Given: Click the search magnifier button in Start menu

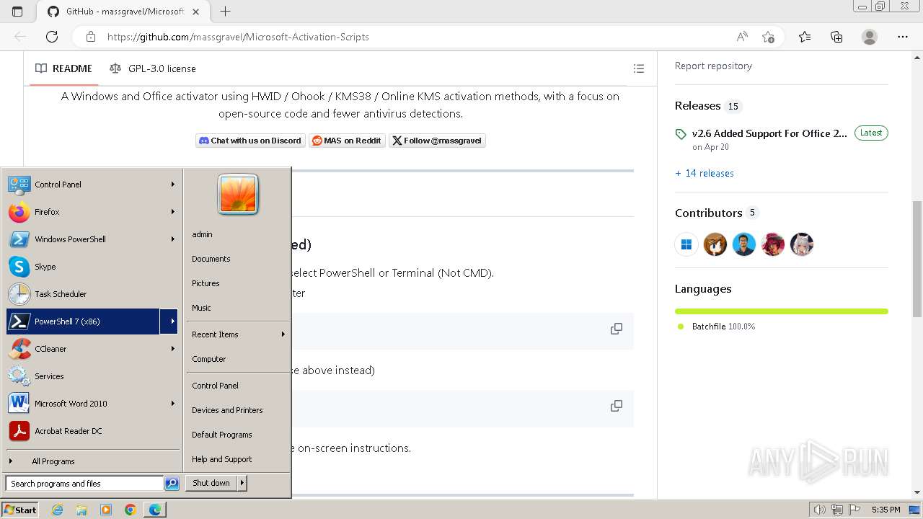Looking at the screenshot, I should tap(172, 484).
